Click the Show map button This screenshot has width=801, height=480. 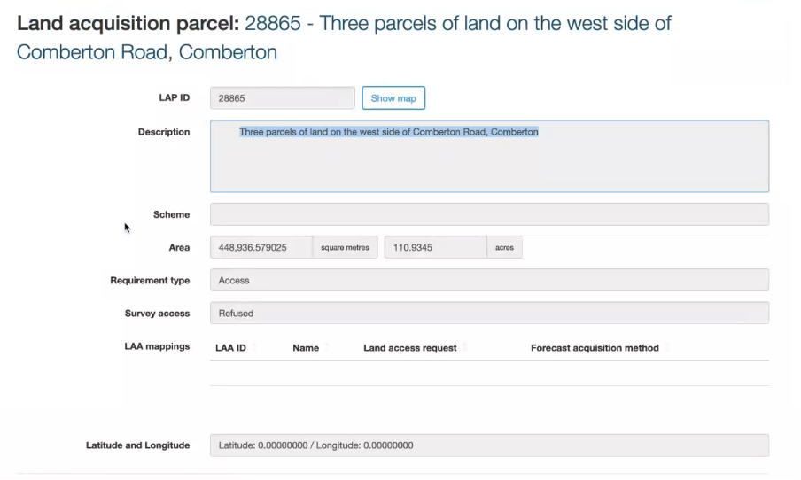coord(393,98)
